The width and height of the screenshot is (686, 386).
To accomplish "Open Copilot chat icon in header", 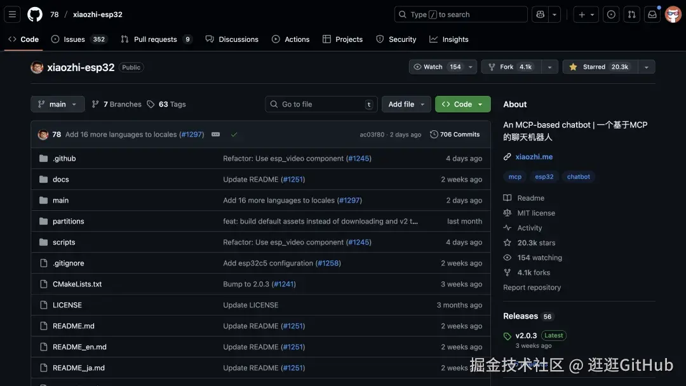I will (x=541, y=15).
